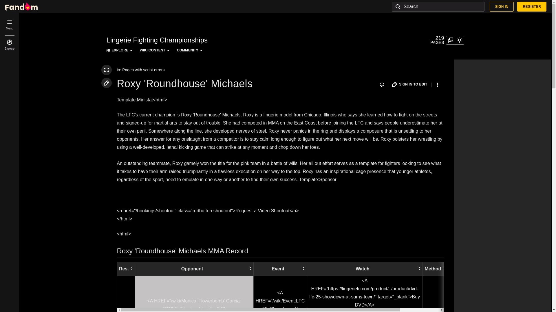Click SIGN IN TO EDIT link
The width and height of the screenshot is (556, 312).
coord(409,84)
